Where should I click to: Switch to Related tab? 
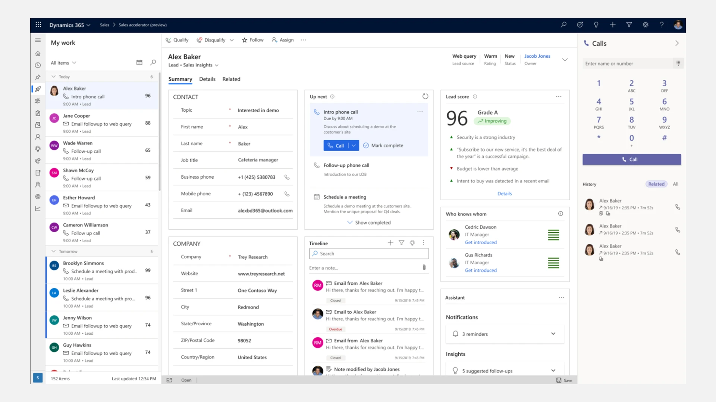[231, 79]
